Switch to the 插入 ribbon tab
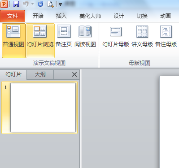 pos(61,16)
